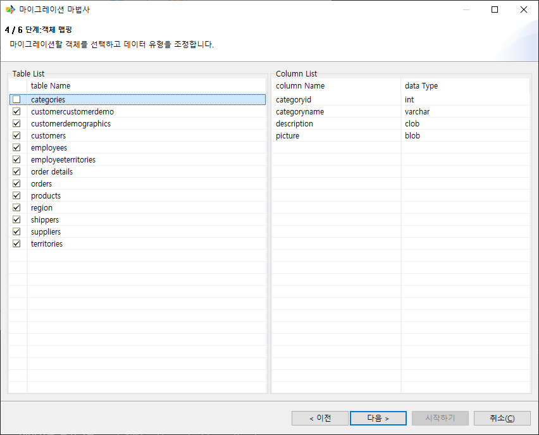
Task: Click the 다음 next button
Action: 378,418
